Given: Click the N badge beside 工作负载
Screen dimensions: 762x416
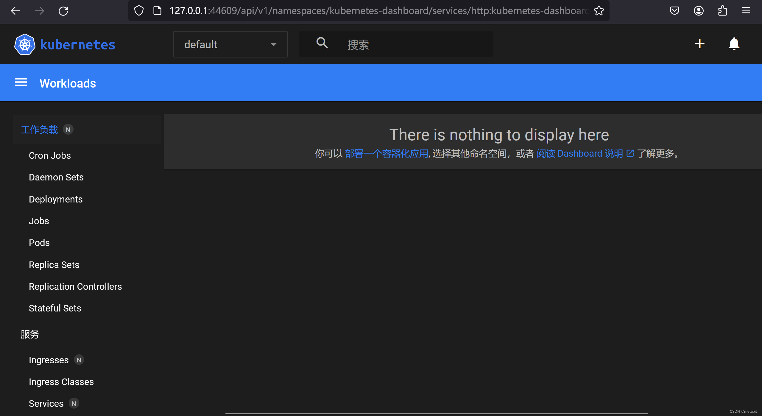Looking at the screenshot, I should pyautogui.click(x=68, y=130).
